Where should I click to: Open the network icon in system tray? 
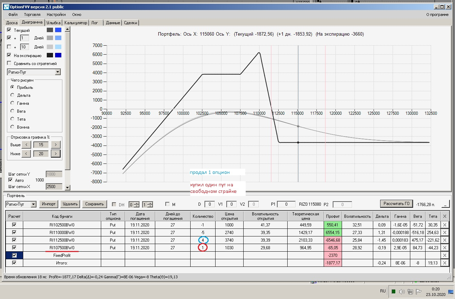[x=410, y=291]
